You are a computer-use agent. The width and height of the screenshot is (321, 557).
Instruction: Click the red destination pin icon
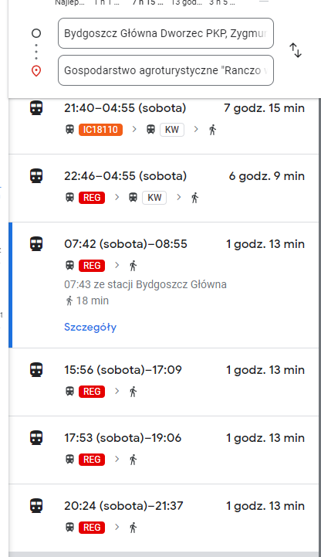(x=36, y=71)
